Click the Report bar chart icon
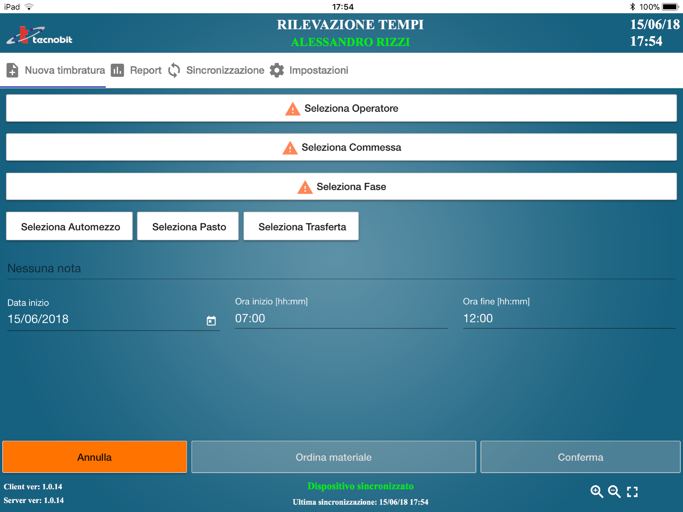The image size is (683, 512). pyautogui.click(x=117, y=70)
